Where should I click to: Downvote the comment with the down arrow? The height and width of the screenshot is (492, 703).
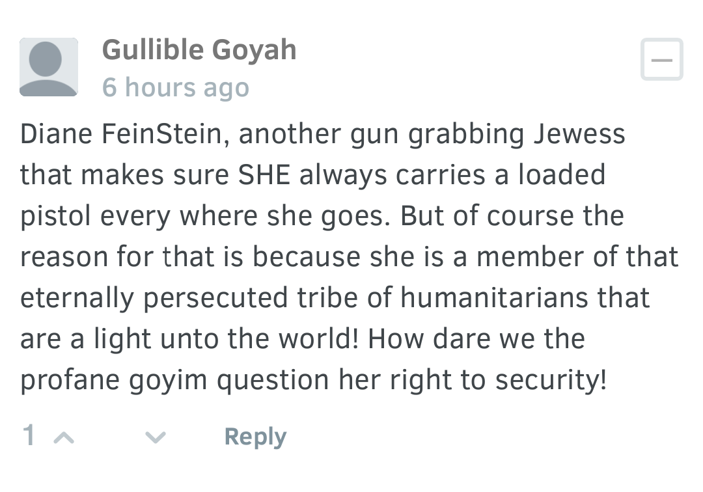(156, 437)
